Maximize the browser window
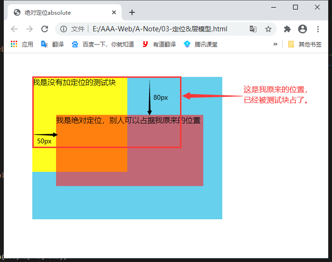The height and width of the screenshot is (262, 332). 295,7
